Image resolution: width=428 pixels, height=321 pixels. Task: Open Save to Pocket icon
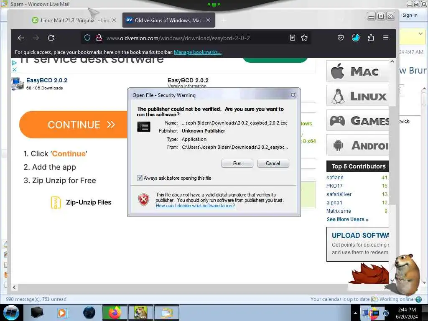point(340,38)
